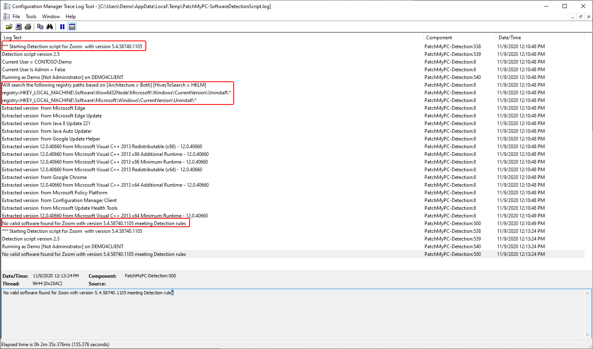Image resolution: width=593 pixels, height=349 pixels.
Task: Click inside the log detail text box
Action: [x=292, y=313]
